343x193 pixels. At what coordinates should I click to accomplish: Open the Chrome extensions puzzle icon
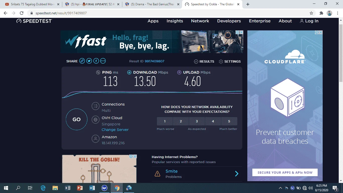point(321,13)
